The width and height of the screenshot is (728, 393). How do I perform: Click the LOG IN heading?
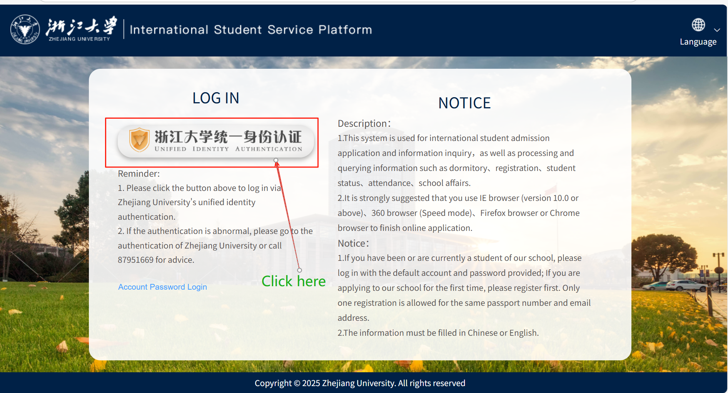(x=215, y=98)
